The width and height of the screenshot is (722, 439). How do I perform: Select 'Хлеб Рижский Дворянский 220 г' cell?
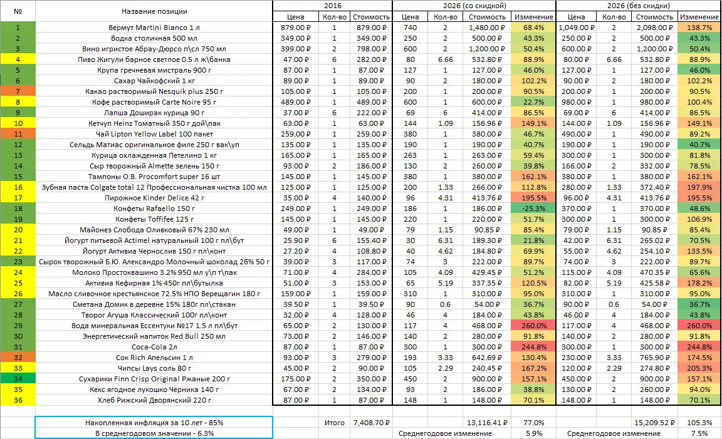point(154,400)
